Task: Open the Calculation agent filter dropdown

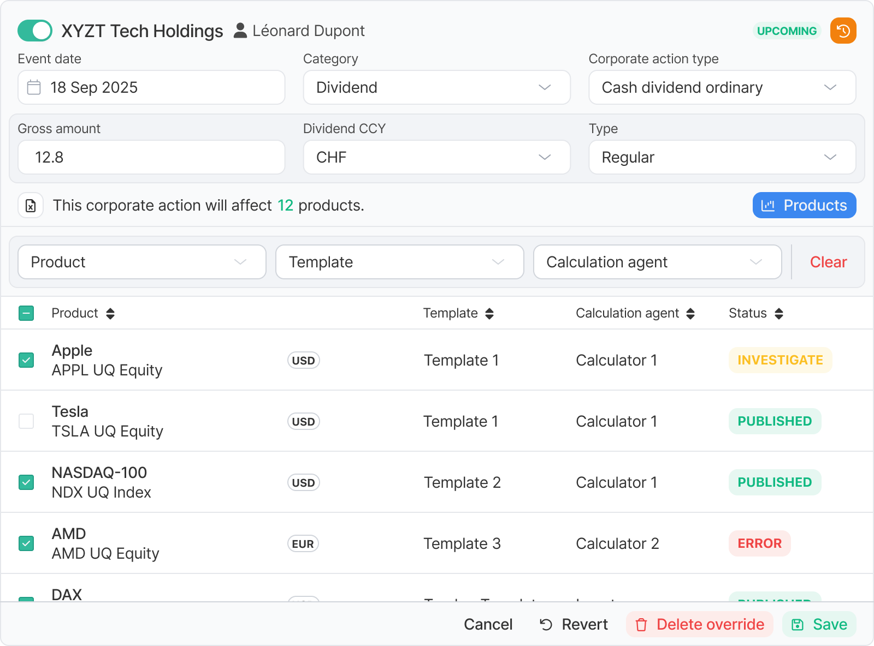Action: click(657, 262)
